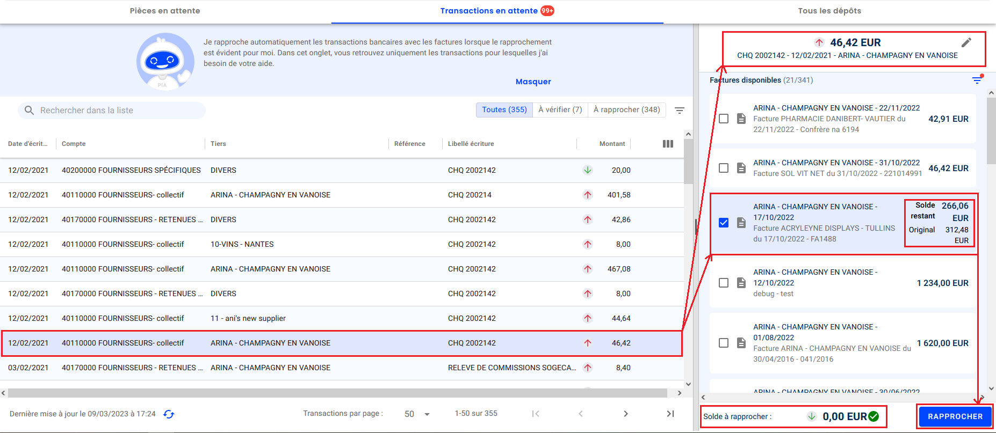Select the CHQ 200214 transaction row
The width and height of the screenshot is (996, 433).
tap(342, 195)
